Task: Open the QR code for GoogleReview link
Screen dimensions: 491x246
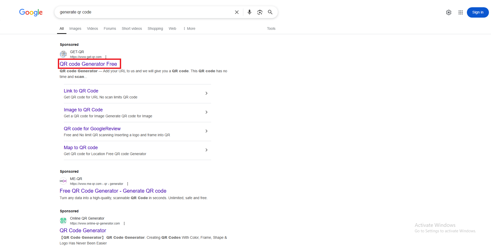Action: click(x=92, y=129)
